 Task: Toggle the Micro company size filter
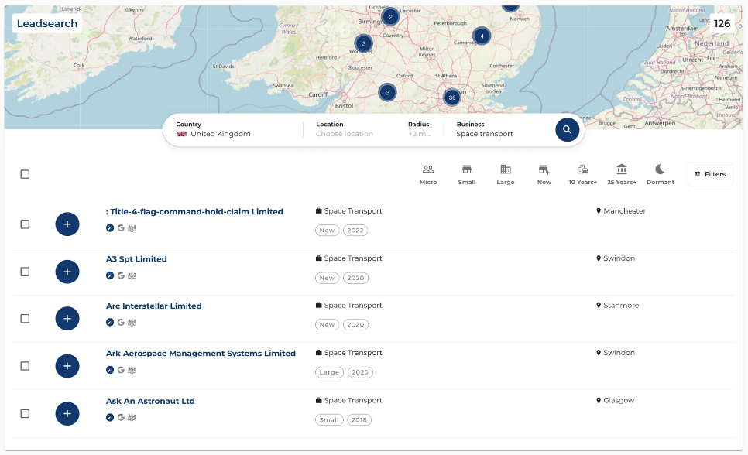pos(428,175)
